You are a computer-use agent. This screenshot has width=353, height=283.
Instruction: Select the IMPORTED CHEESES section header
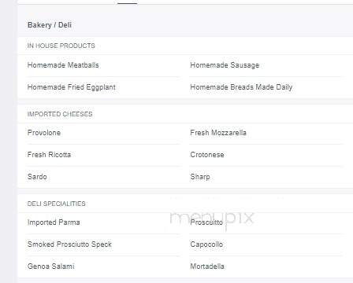[60, 114]
